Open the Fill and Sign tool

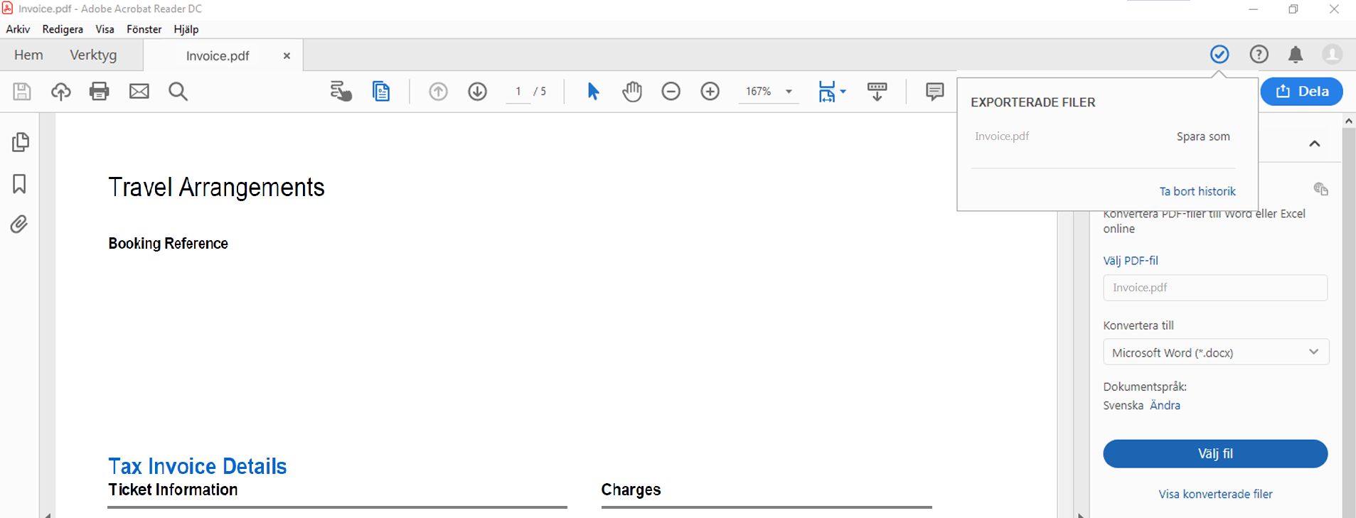coord(341,92)
